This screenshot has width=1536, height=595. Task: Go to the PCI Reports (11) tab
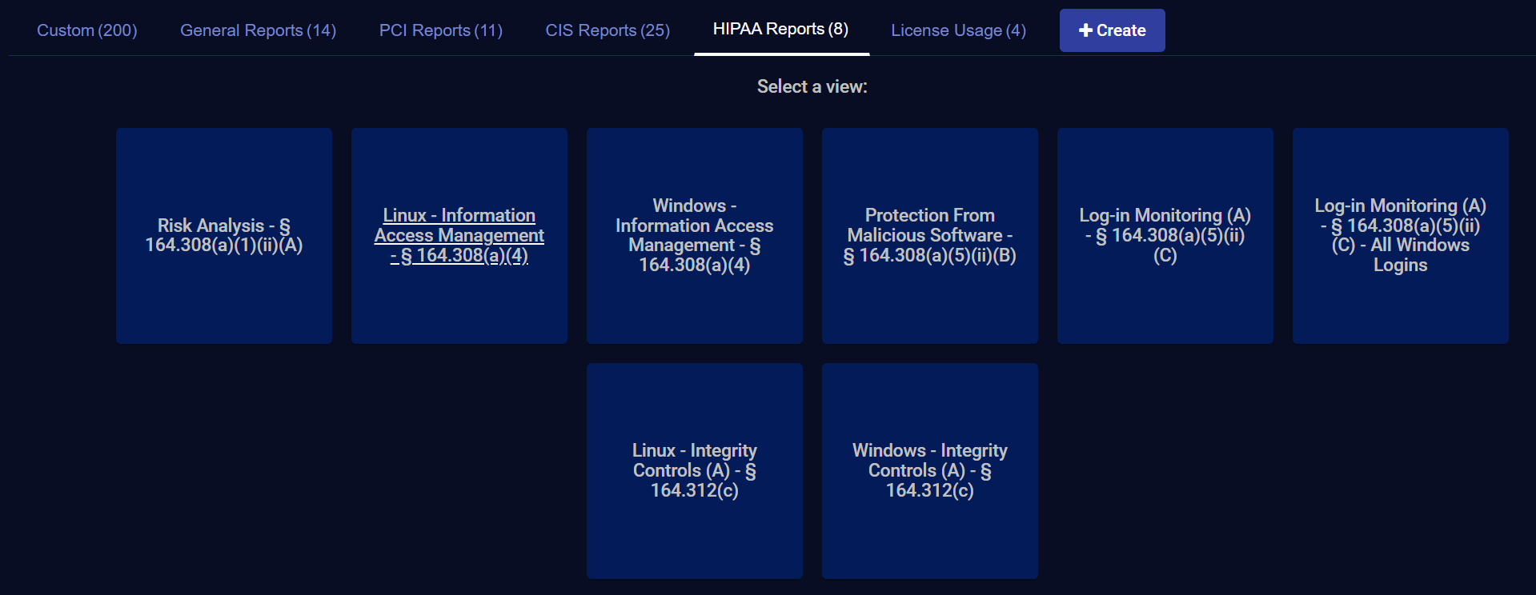coord(440,30)
